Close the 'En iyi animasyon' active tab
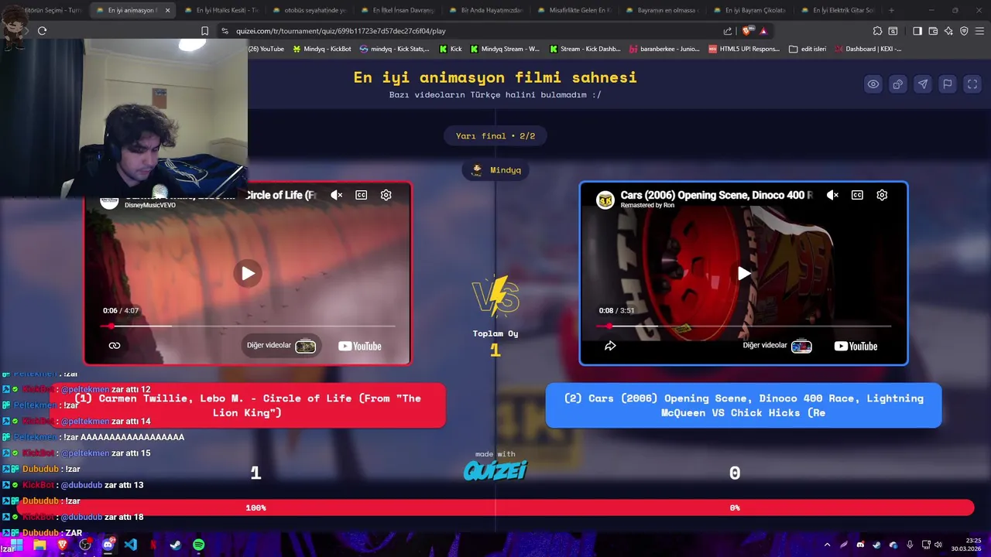Viewport: 991px width, 557px height. [x=167, y=10]
